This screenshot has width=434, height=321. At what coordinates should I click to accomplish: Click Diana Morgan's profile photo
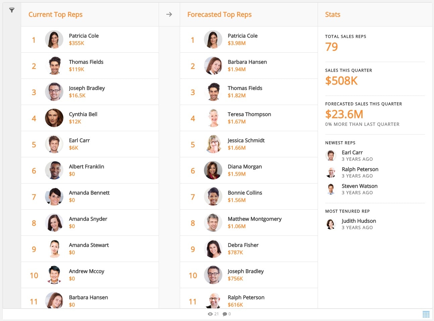click(x=213, y=170)
